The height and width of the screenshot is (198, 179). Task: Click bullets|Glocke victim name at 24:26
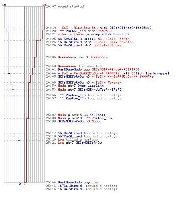tap(107, 45)
